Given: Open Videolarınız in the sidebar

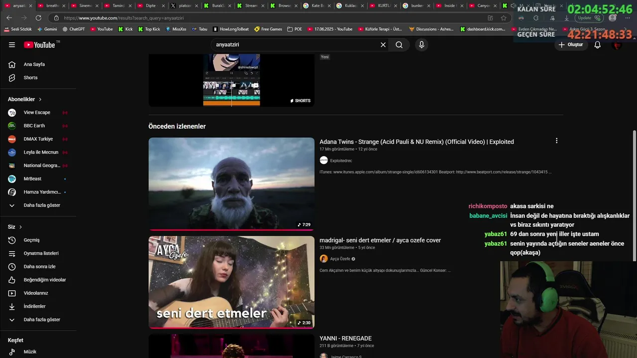Looking at the screenshot, I should pyautogui.click(x=38, y=293).
